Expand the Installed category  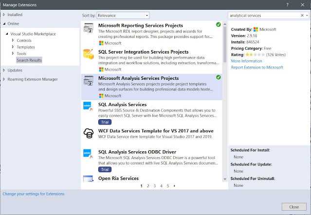(4, 15)
